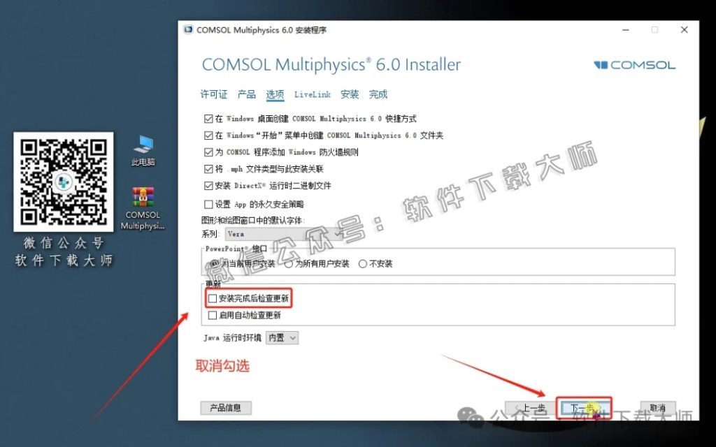Screen dimensions: 716x447
Task: Select the 不安装 radio option
Action: [362, 264]
